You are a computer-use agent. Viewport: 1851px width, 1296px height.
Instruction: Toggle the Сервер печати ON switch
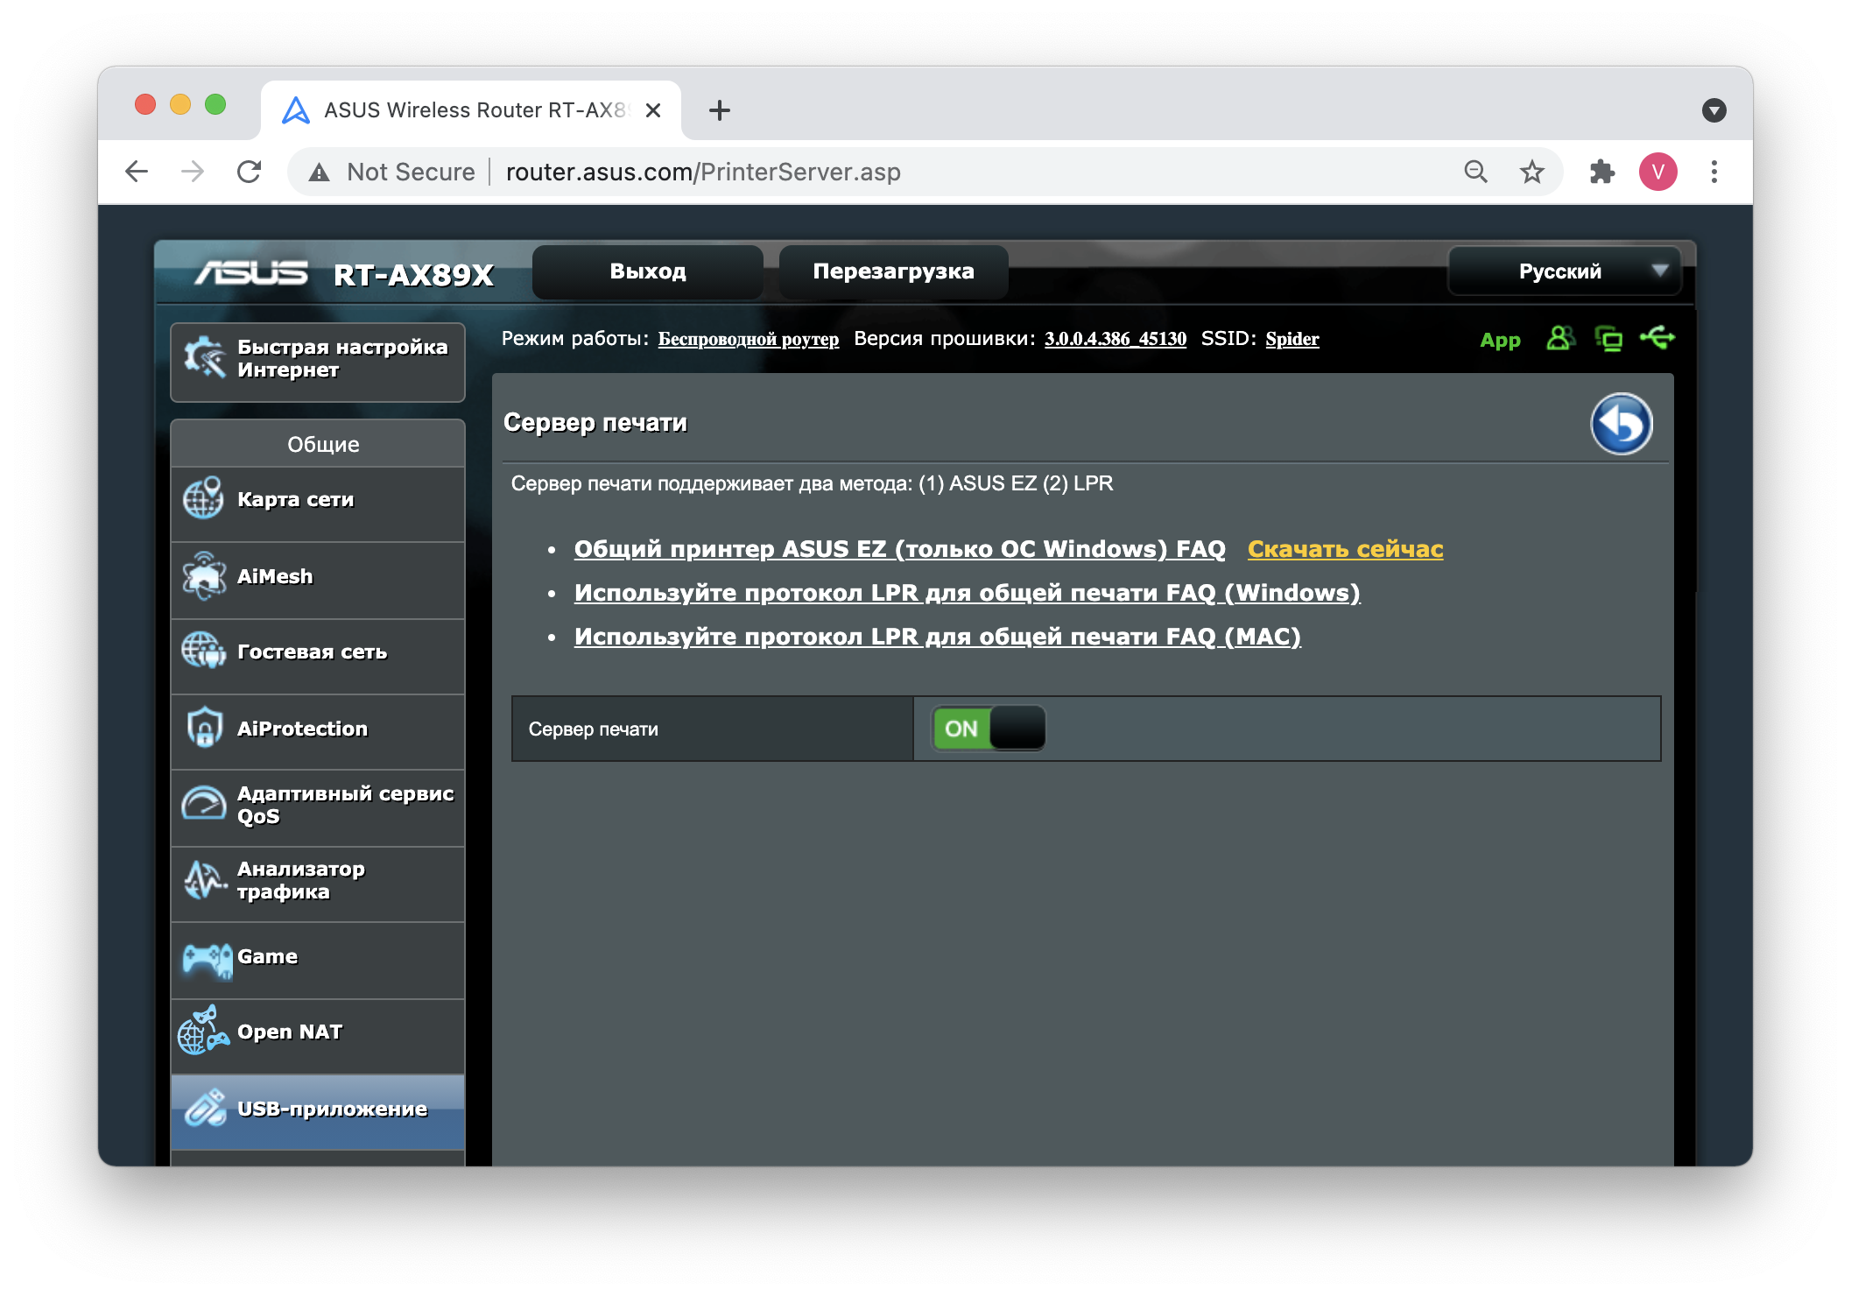[x=989, y=729]
